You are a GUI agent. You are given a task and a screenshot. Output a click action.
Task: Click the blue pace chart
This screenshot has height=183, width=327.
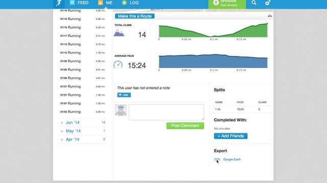[213, 61]
